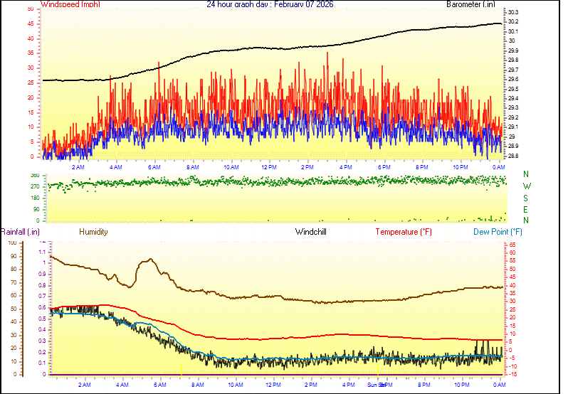568x394 pixels.
Task: Click the 50 mph windspeed axis value
Action: tap(30, 9)
